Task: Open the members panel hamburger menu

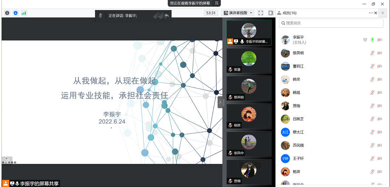Action: click(x=383, y=13)
